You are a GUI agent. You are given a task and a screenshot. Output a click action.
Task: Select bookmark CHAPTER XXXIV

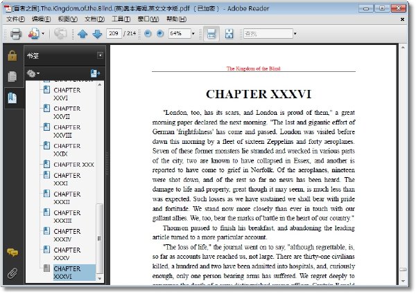click(67, 235)
